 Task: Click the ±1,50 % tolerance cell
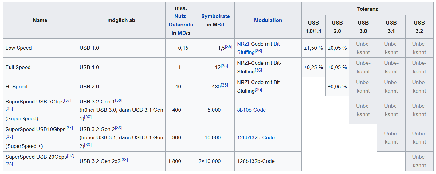point(313,48)
